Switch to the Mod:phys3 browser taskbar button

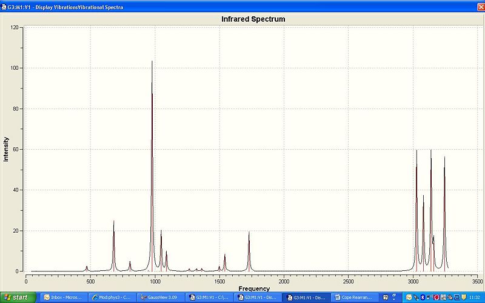[112, 298]
